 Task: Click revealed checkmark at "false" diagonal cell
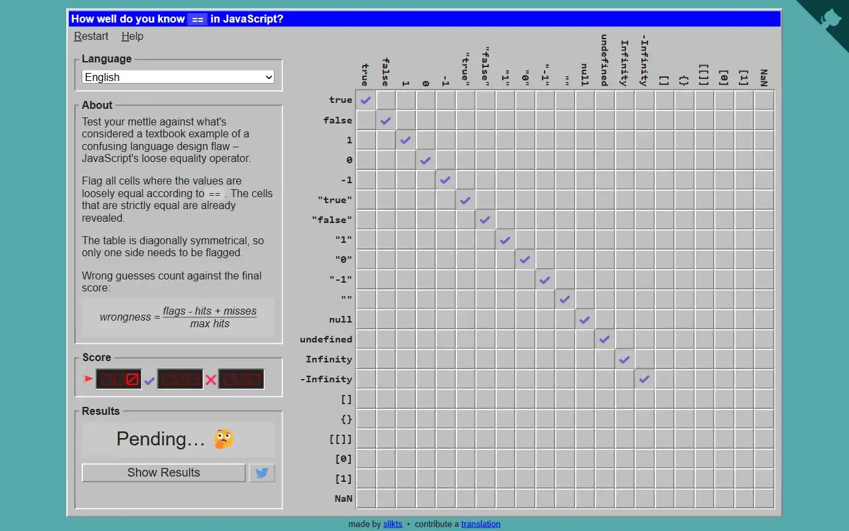coord(486,220)
